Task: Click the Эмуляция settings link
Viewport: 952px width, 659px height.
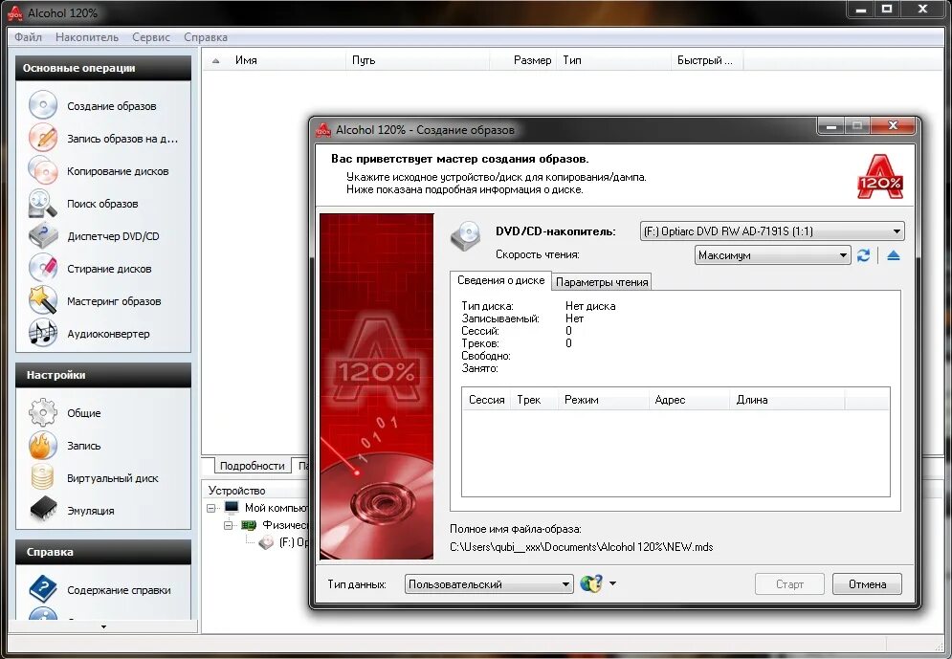Action: tap(91, 511)
